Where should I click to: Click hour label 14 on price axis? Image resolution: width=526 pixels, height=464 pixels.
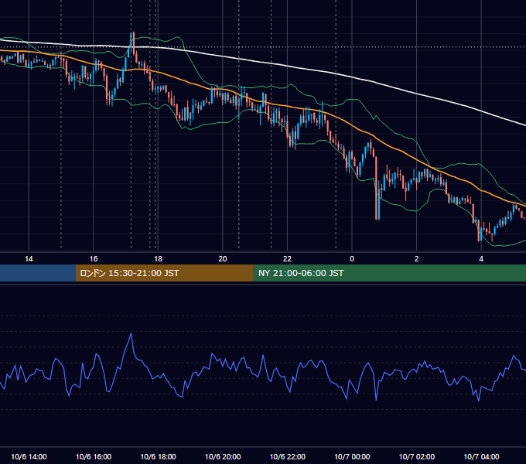[x=29, y=259]
